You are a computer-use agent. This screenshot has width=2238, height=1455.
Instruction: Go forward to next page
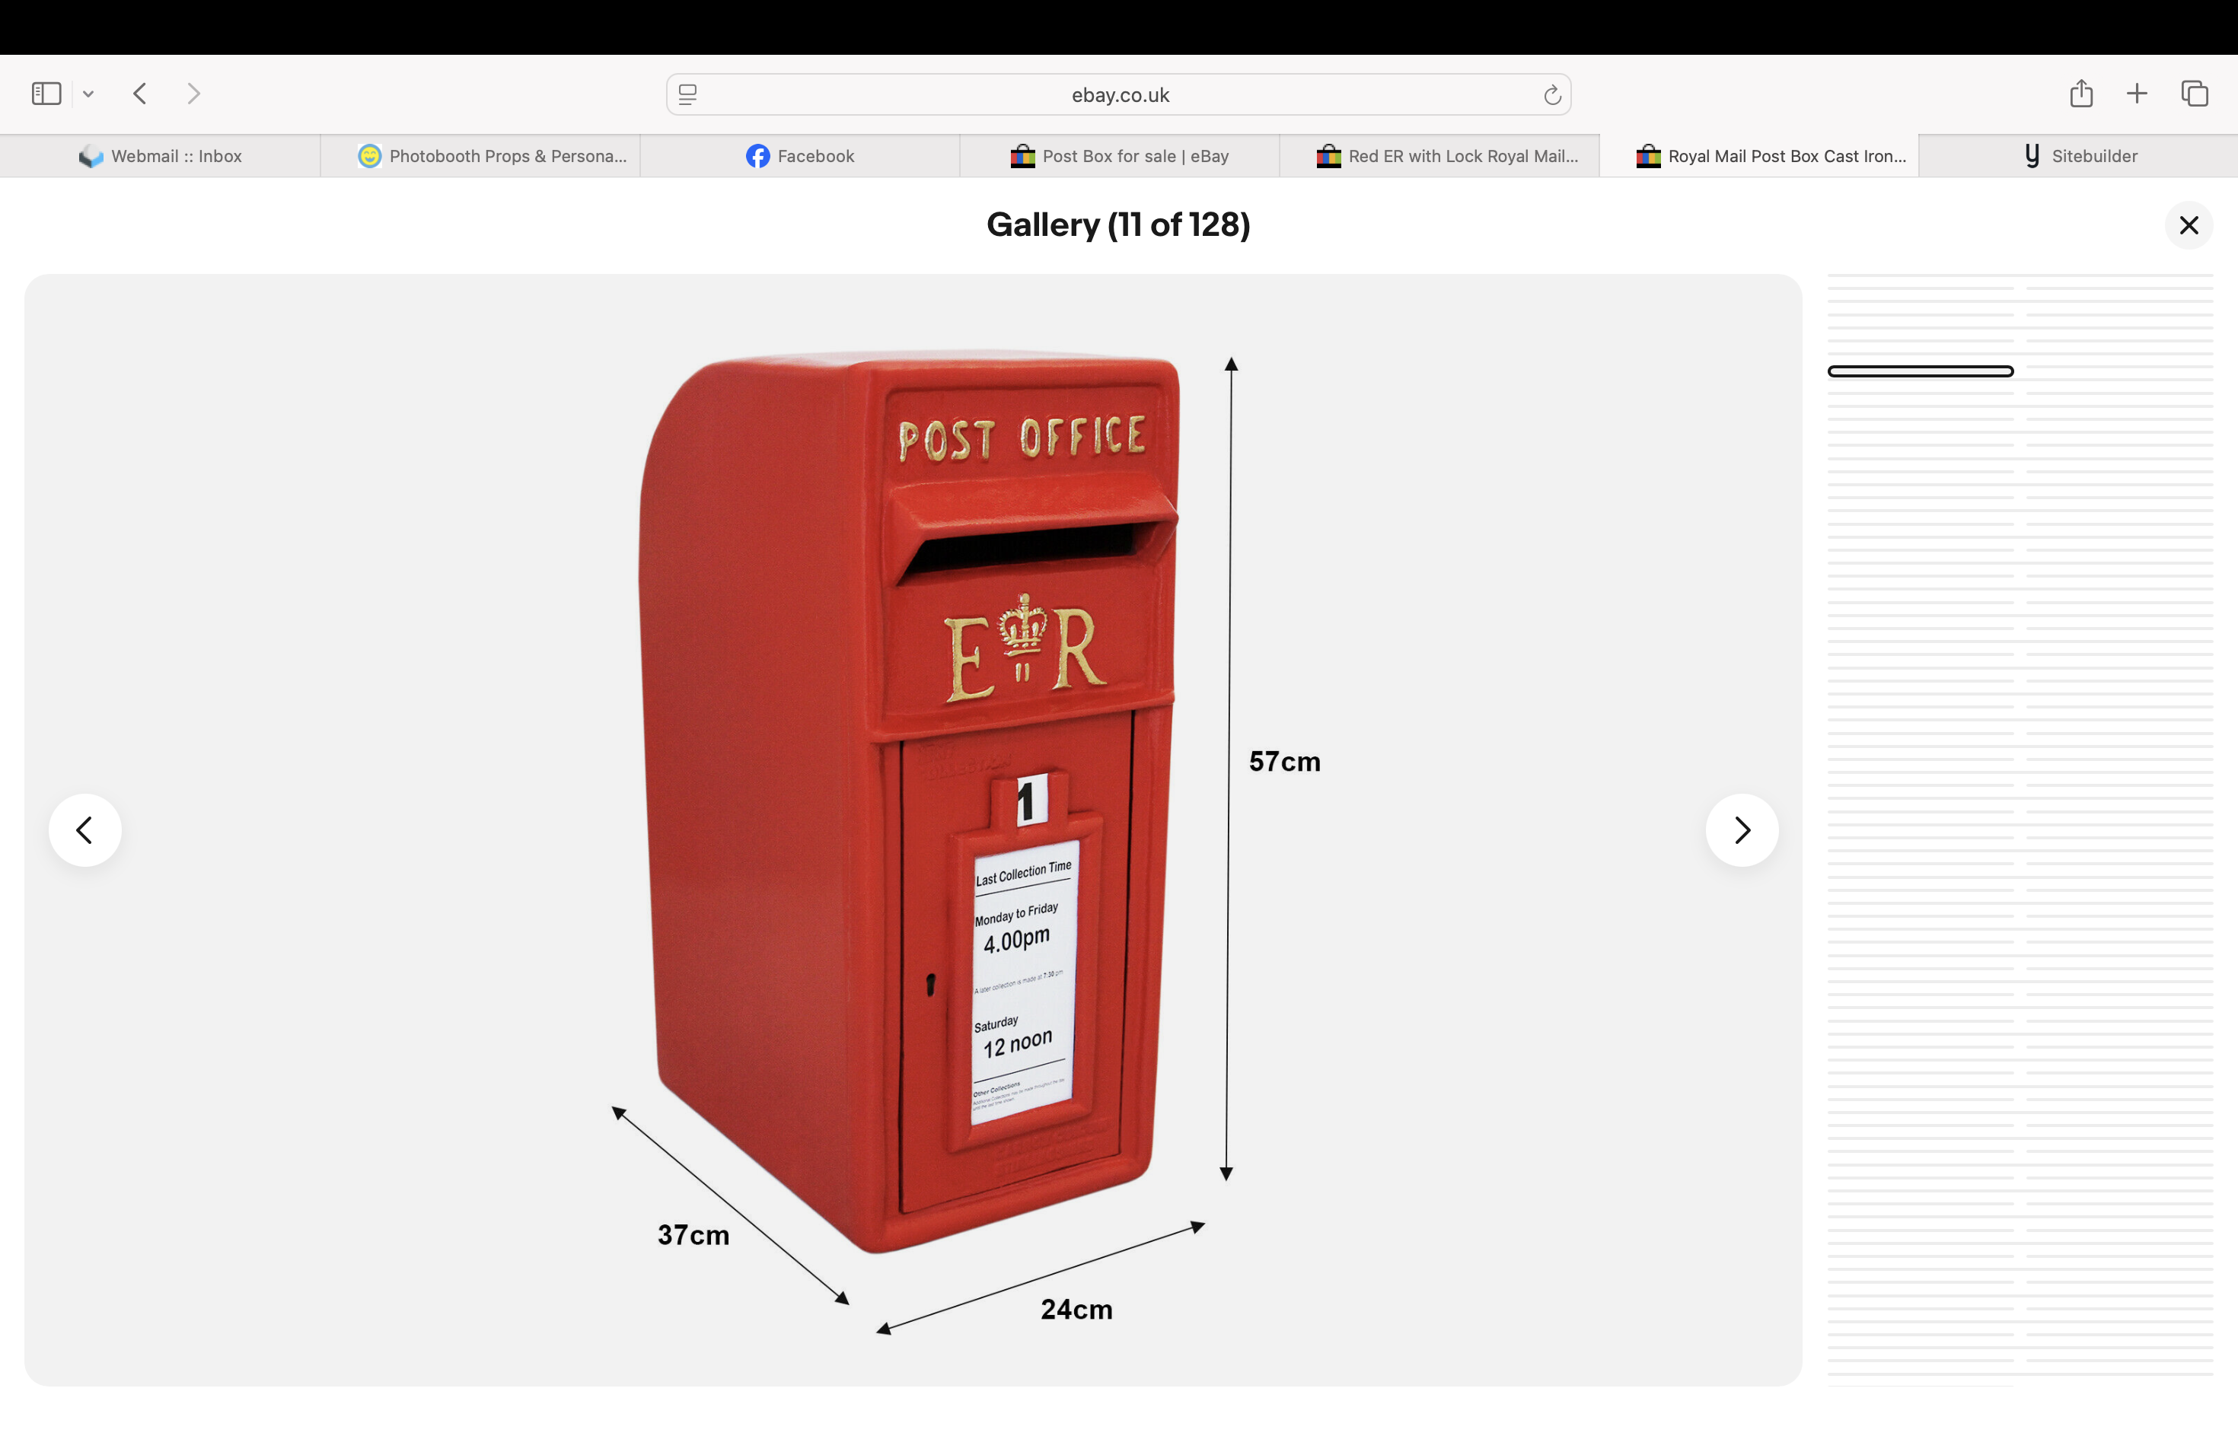pos(193,94)
